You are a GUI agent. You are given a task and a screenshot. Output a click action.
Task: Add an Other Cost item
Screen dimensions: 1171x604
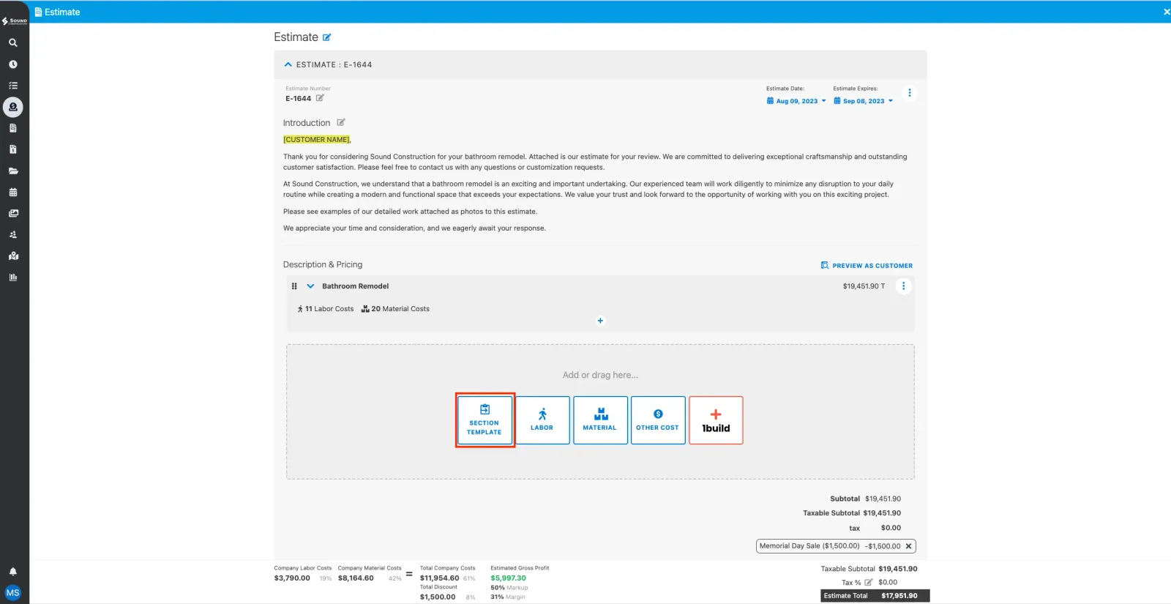[658, 420]
